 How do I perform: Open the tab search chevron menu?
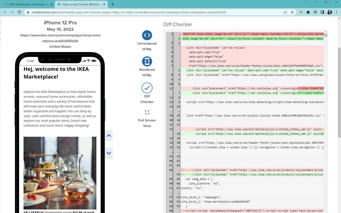pos(306,2)
